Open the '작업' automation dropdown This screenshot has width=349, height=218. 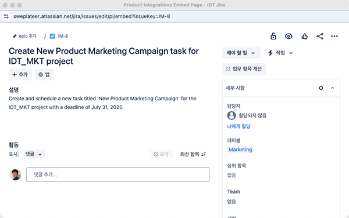click(280, 53)
